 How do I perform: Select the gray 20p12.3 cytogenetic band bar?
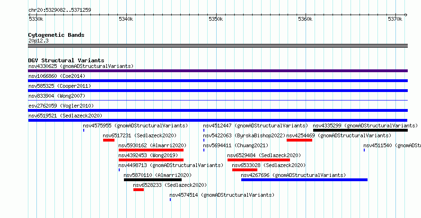click(218, 46)
